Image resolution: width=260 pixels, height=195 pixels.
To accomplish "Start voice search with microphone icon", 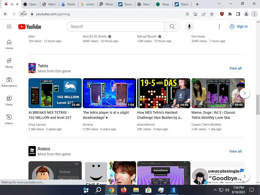I will click(x=189, y=26).
